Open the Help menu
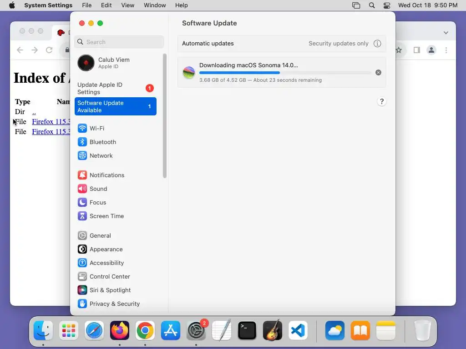The image size is (466, 349). coord(181,5)
